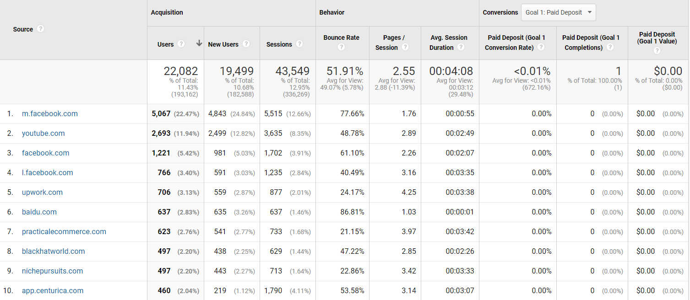Open the nichepursuits.com source link

53,271
